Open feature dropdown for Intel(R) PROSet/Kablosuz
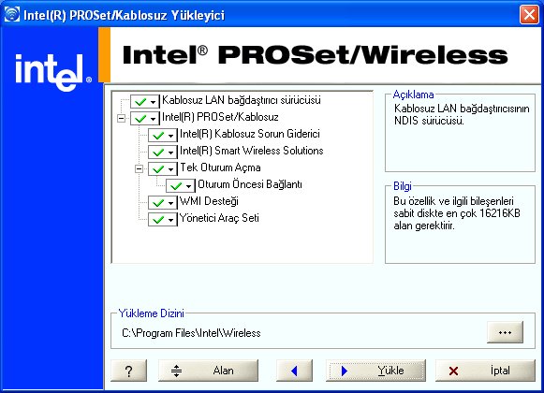The height and width of the screenshot is (393, 544). pyautogui.click(x=145, y=118)
